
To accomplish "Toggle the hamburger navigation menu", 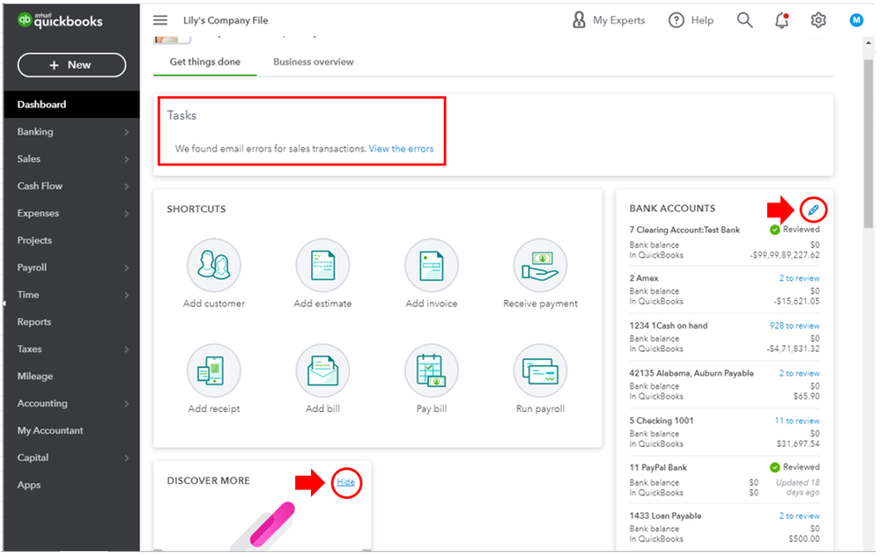I will 160,20.
